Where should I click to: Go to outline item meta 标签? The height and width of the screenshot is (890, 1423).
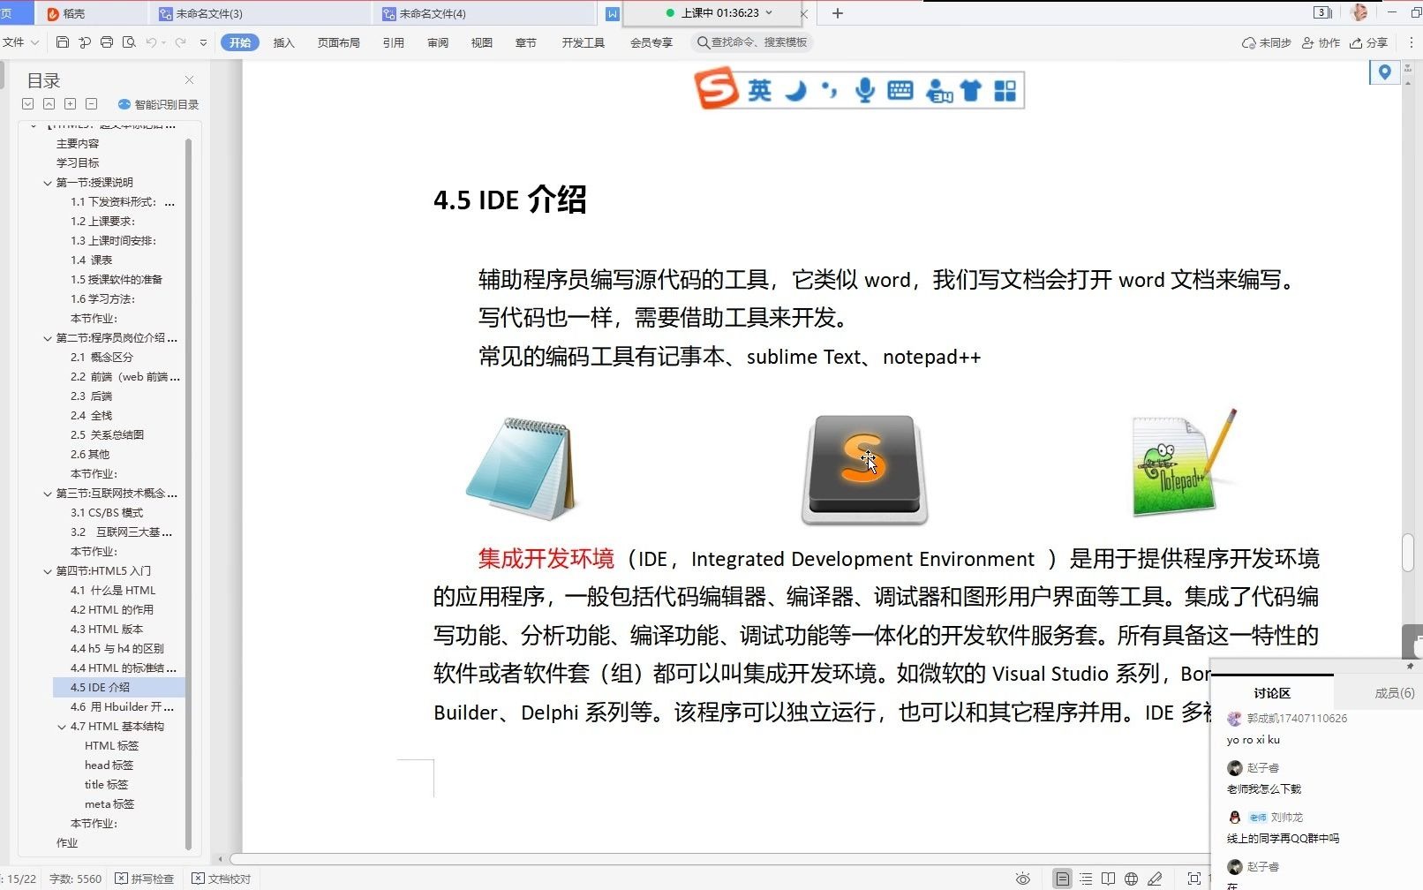click(109, 804)
